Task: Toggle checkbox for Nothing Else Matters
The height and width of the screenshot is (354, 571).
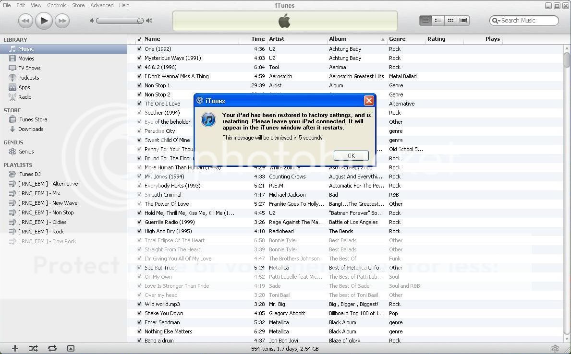Action: pyautogui.click(x=139, y=331)
